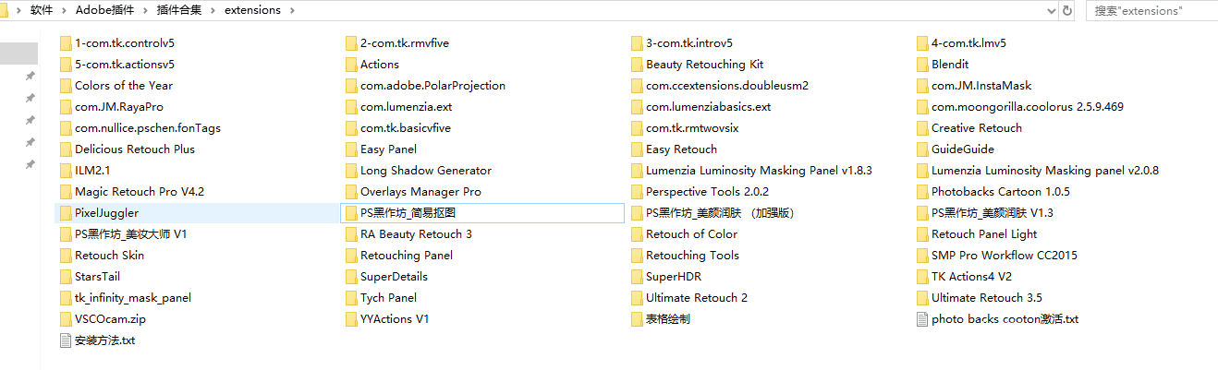This screenshot has height=370, width=1218.
Task: Select the PS黑作坊_美妆大师 V1 folder
Action: tap(123, 234)
